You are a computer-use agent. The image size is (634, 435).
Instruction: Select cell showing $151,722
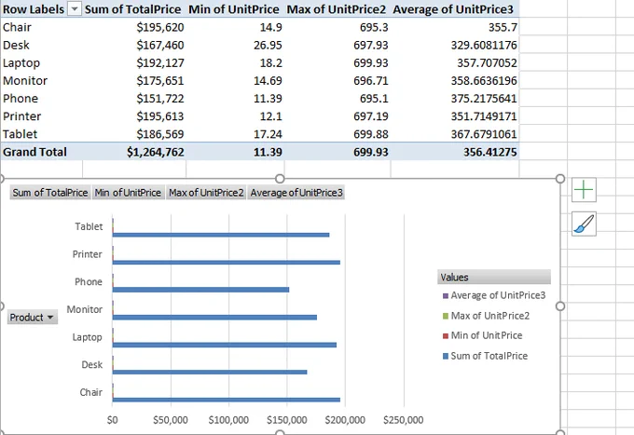[134, 98]
